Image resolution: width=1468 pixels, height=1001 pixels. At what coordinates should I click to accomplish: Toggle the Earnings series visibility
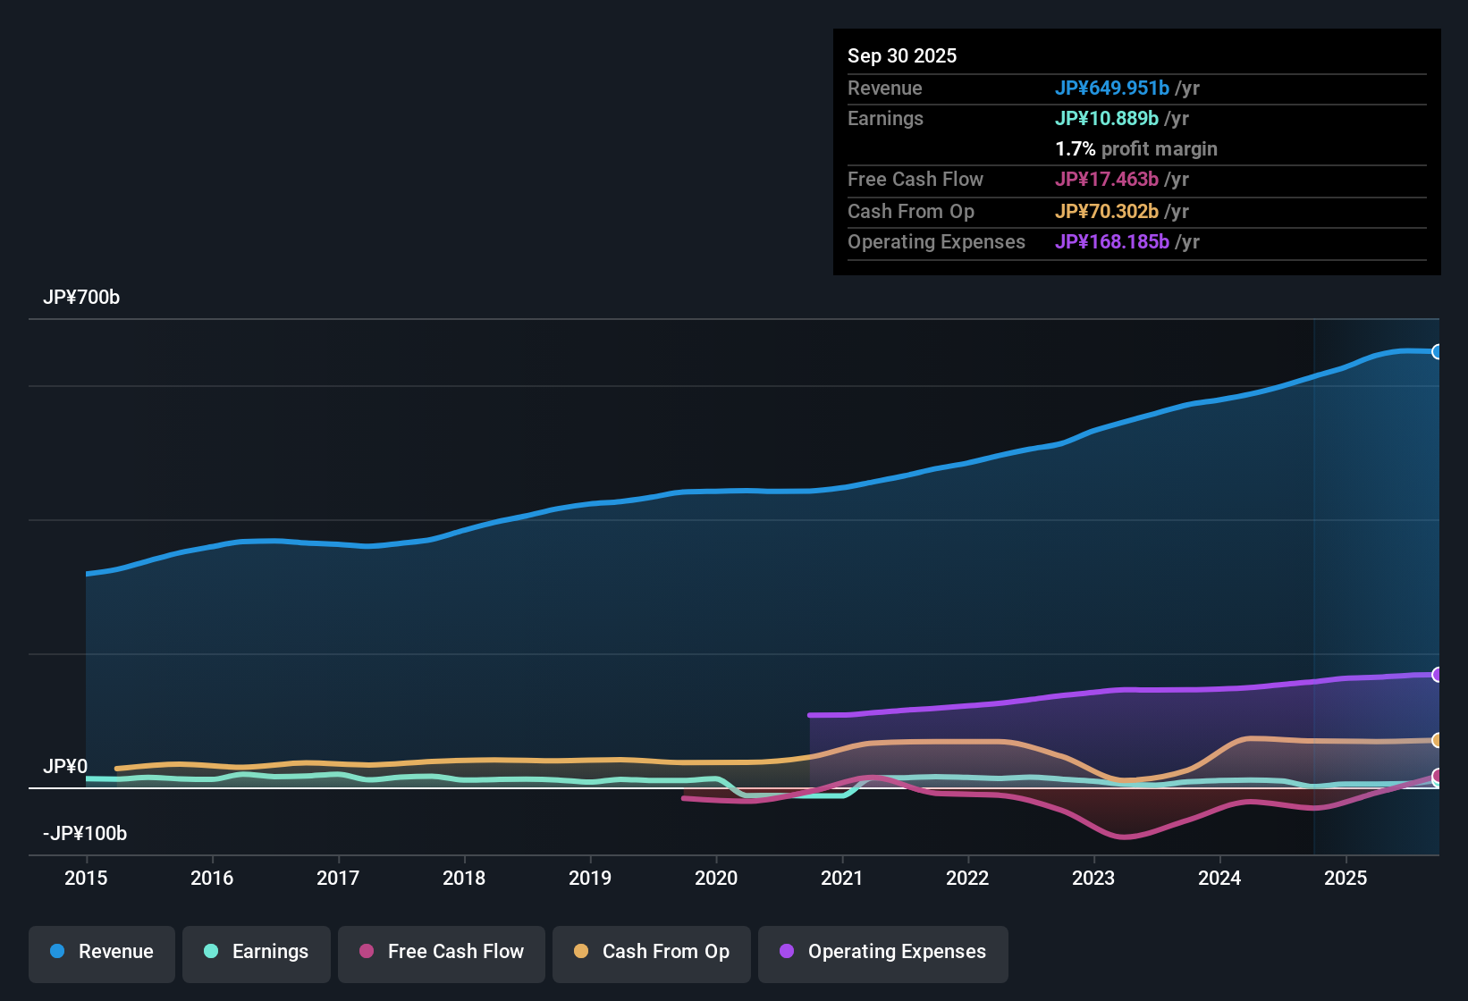(x=256, y=952)
